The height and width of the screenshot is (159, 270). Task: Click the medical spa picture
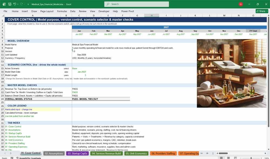pos(232,73)
